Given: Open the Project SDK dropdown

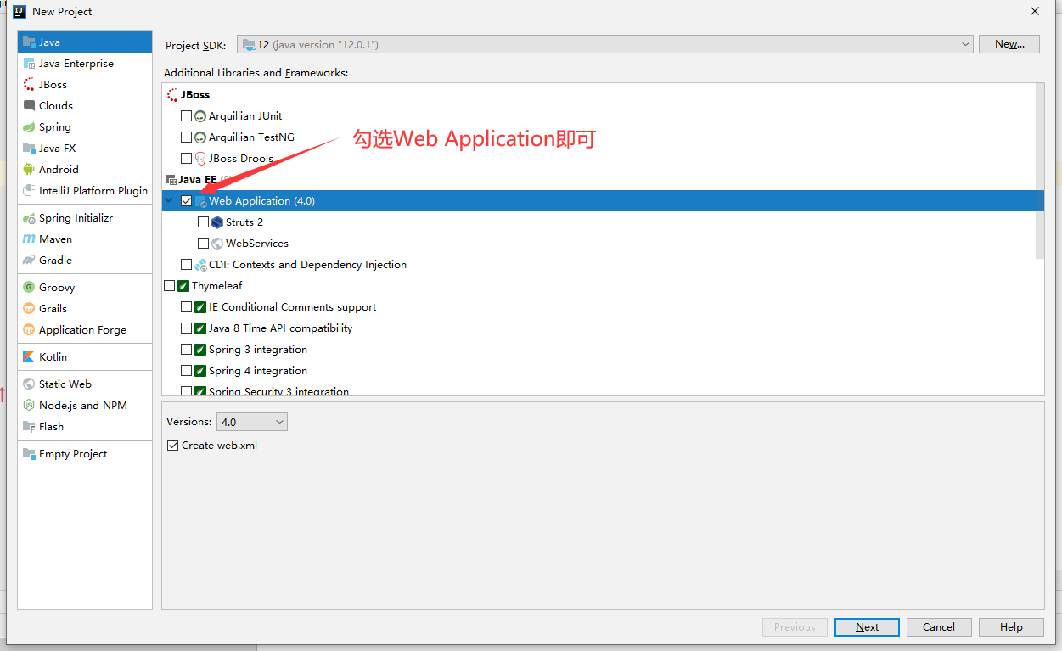Looking at the screenshot, I should click(604, 44).
